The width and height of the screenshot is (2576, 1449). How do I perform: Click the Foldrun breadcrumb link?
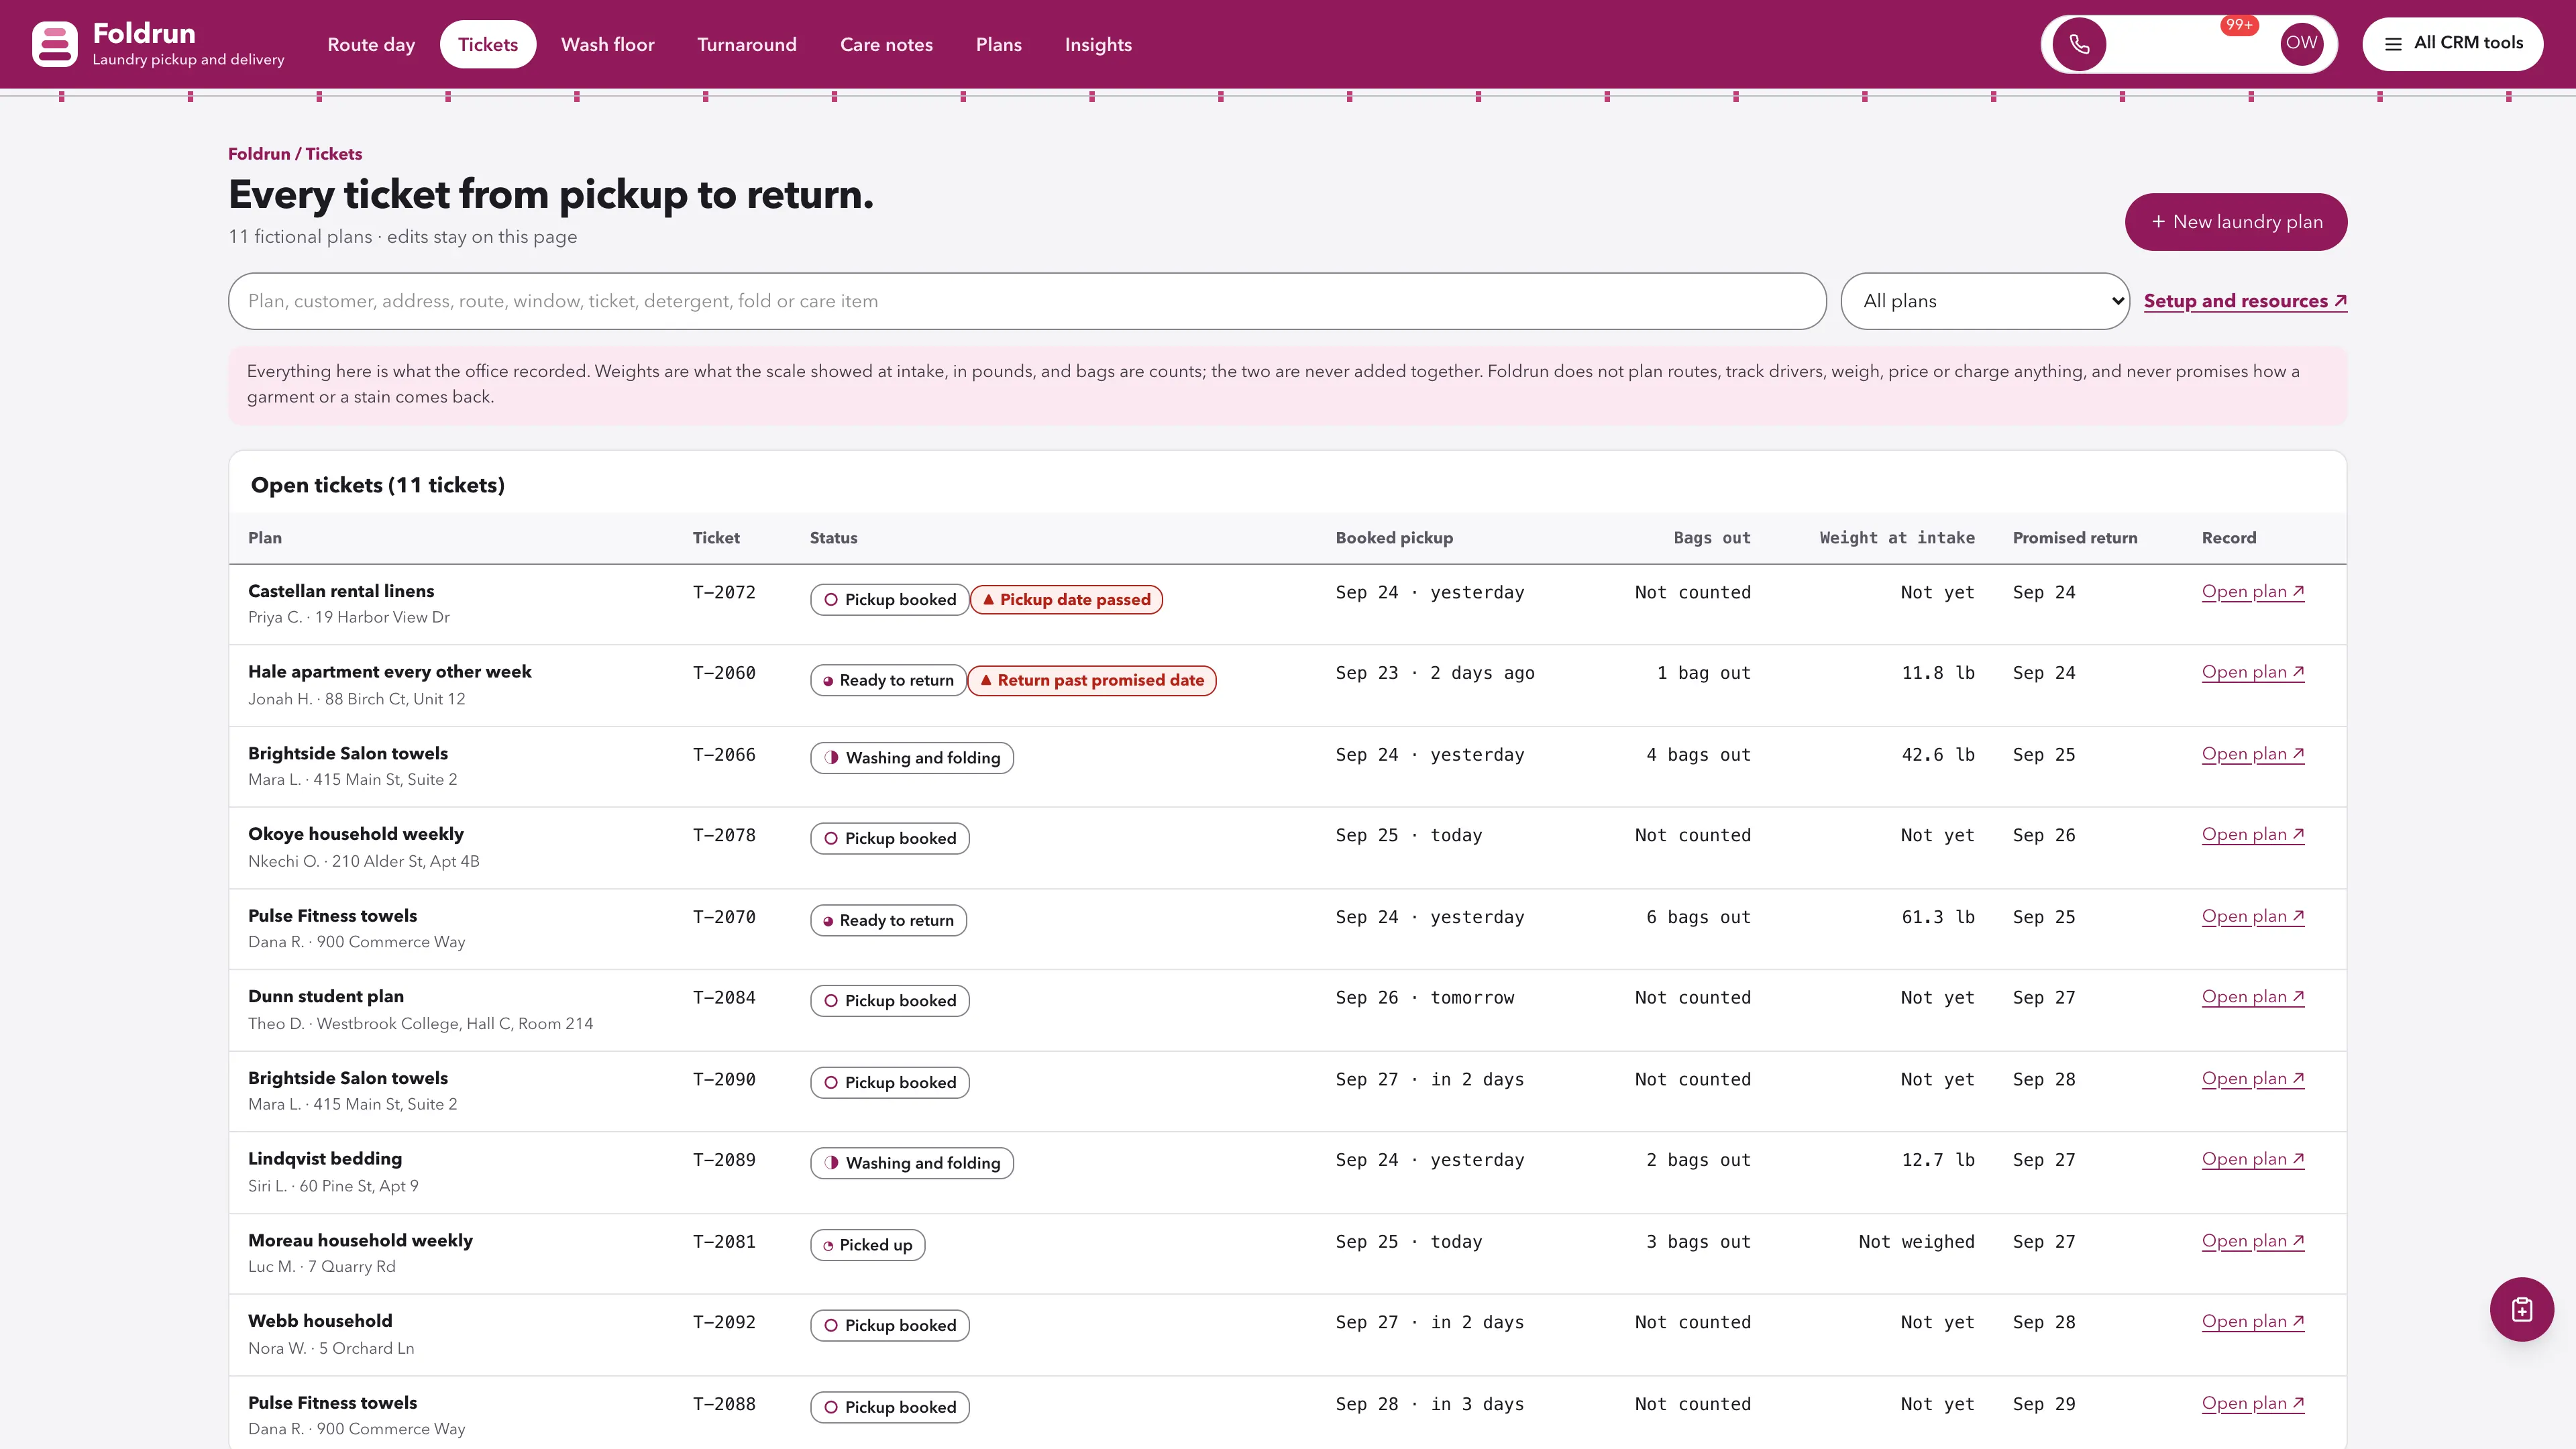pos(258,154)
